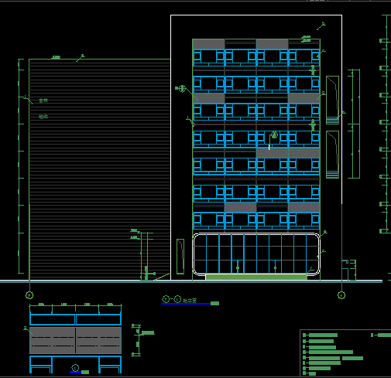The height and width of the screenshot is (378, 391).
Task: Pick the right entrance door handle
Action: point(275,268)
